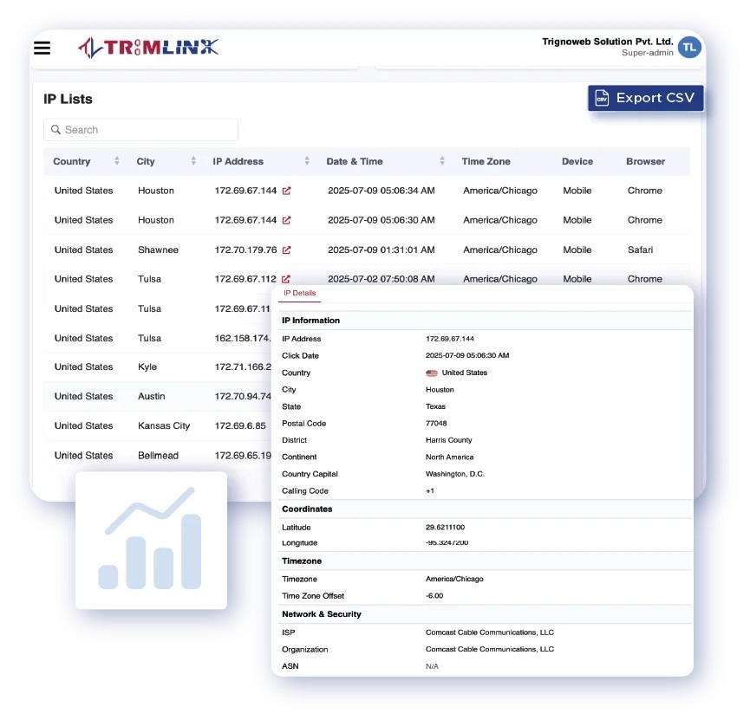
Task: Click the Trimlinx logo
Action: tap(147, 47)
